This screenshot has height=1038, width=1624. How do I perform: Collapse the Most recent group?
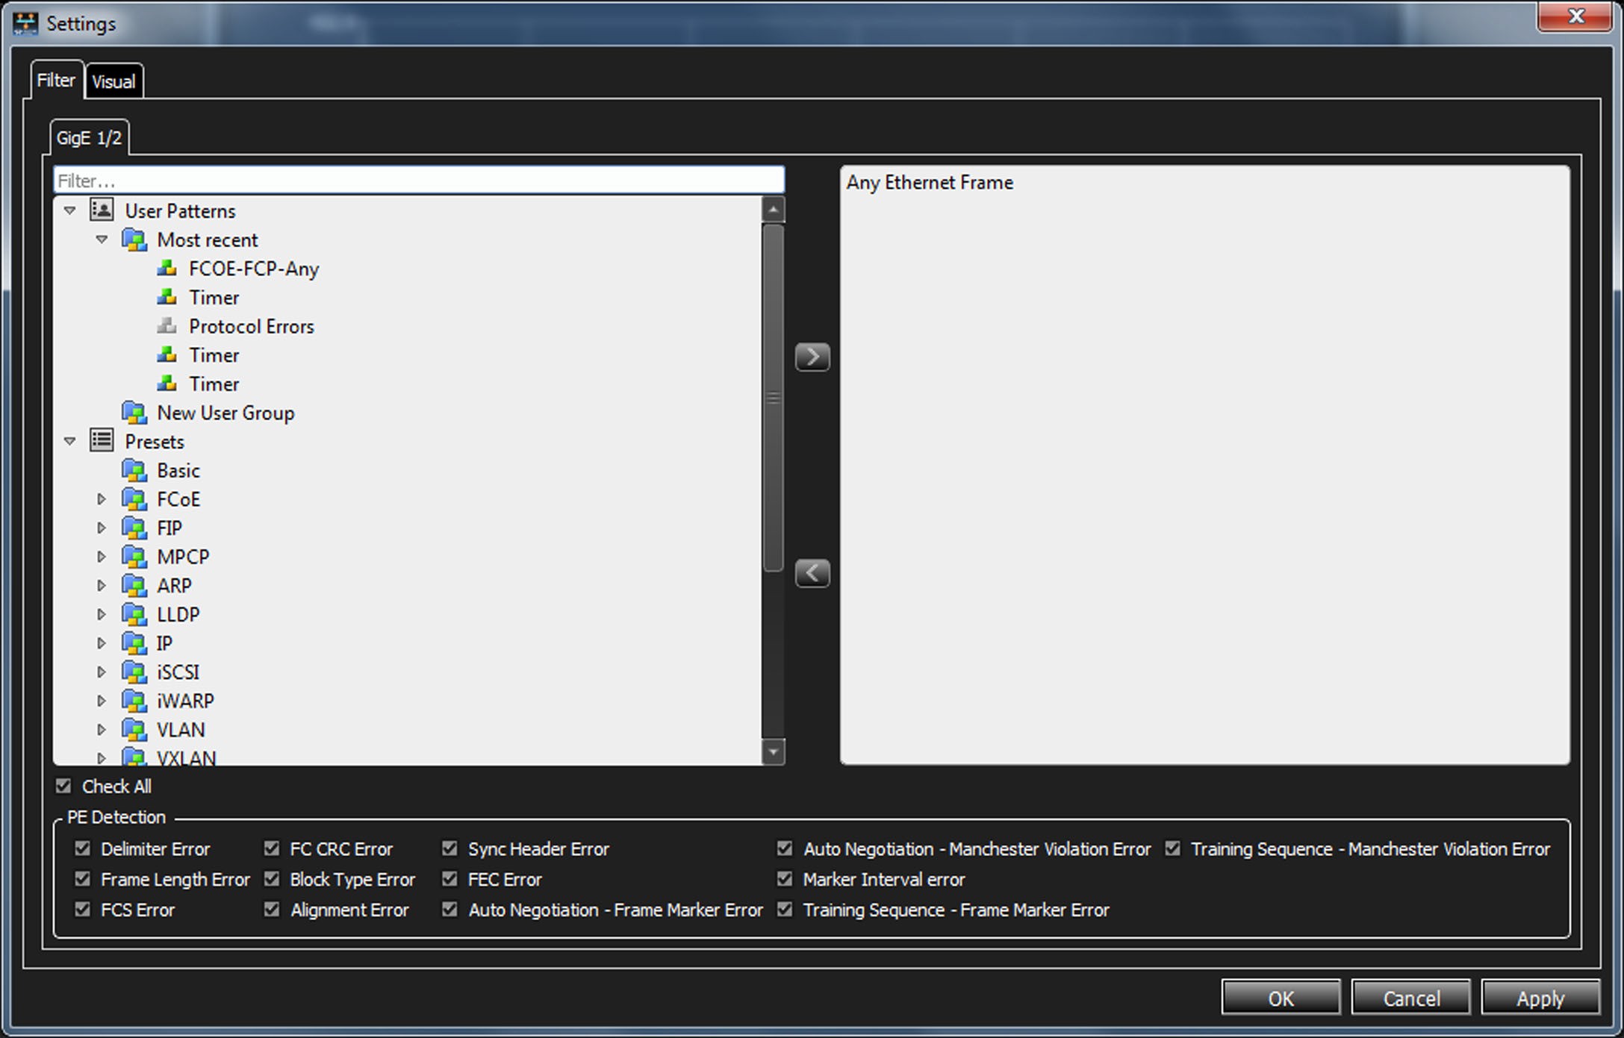click(102, 240)
